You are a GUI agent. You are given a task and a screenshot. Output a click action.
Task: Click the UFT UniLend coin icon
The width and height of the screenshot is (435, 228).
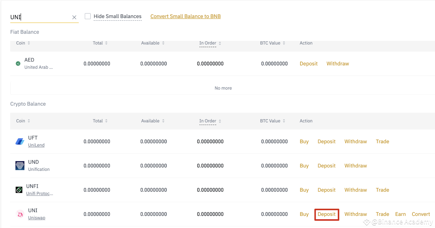20,141
